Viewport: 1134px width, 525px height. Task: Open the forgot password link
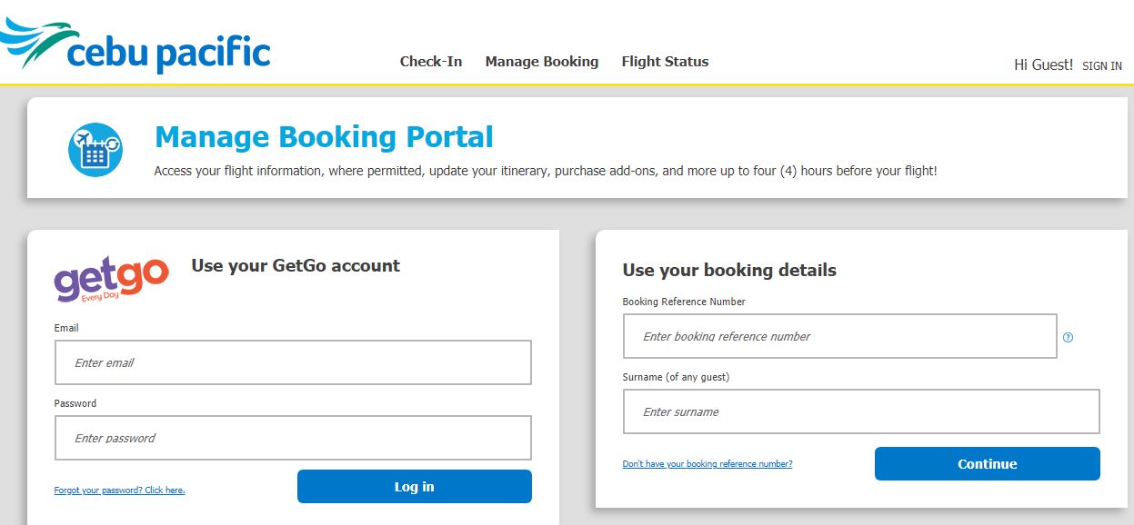point(119,490)
